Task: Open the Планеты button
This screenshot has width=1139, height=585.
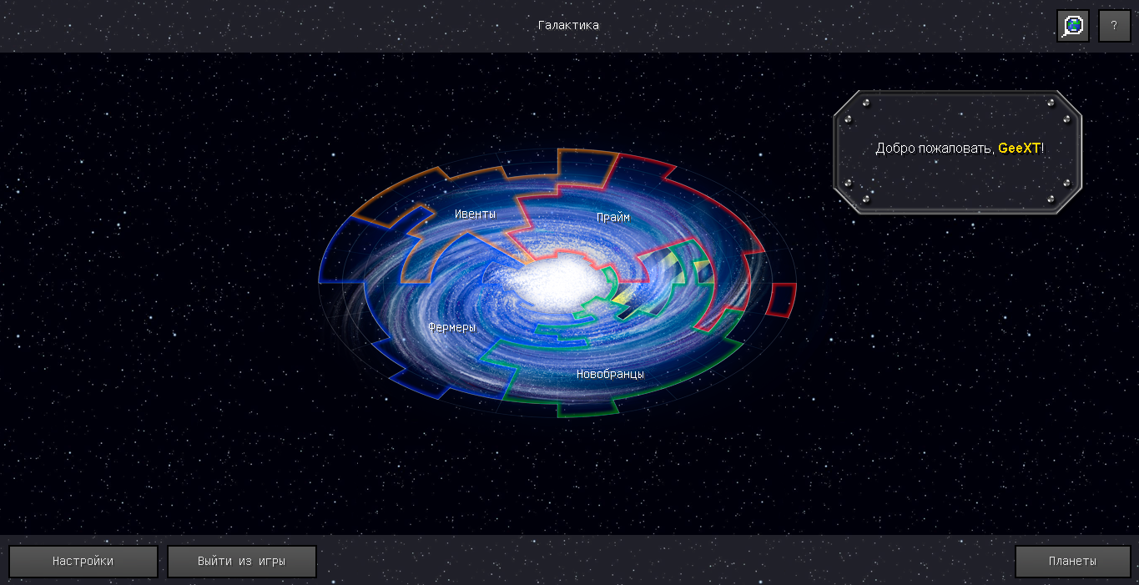Action: (1072, 562)
